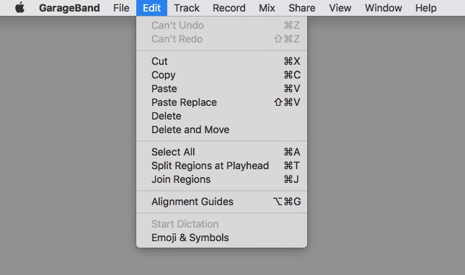The width and height of the screenshot is (465, 275).
Task: Open the Help menu
Action: (x=426, y=8)
